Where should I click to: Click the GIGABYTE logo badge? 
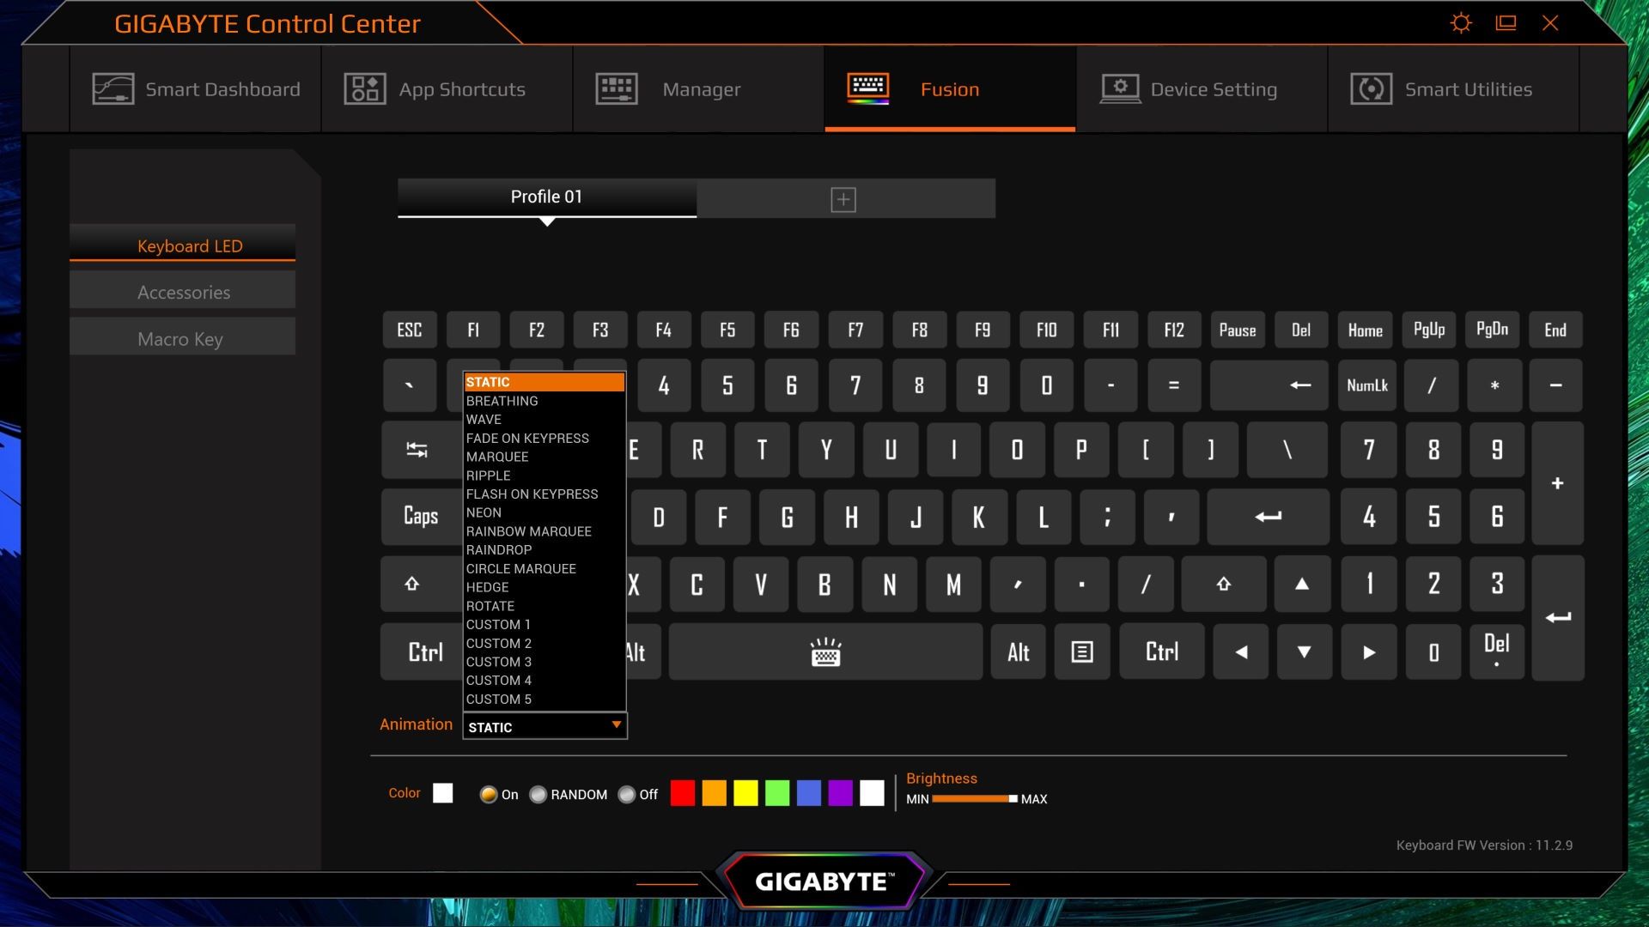coord(824,881)
